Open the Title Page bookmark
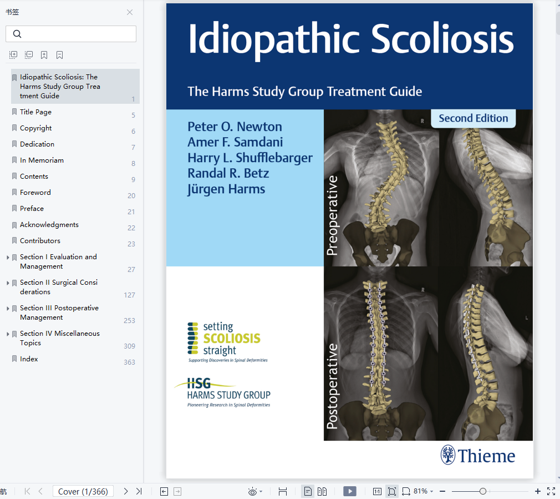560x499 pixels. coord(35,112)
